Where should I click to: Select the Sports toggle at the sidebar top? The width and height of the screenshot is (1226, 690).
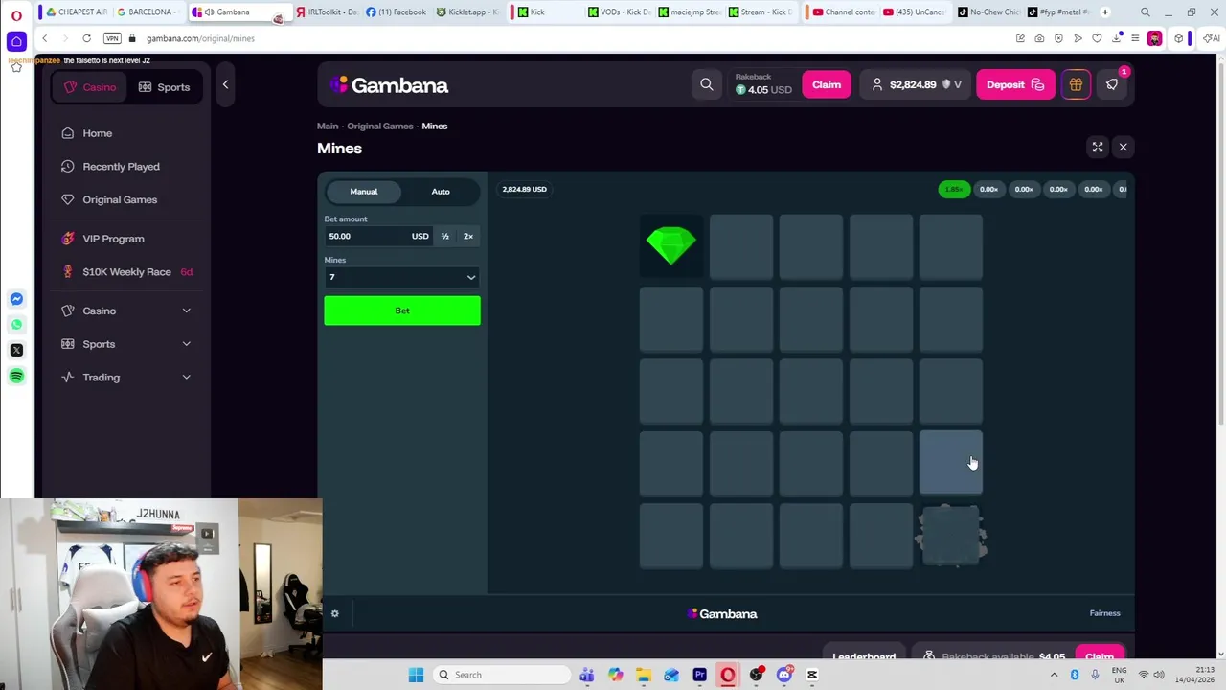[x=164, y=87]
